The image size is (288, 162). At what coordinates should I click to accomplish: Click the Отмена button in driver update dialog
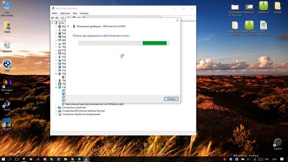171,99
